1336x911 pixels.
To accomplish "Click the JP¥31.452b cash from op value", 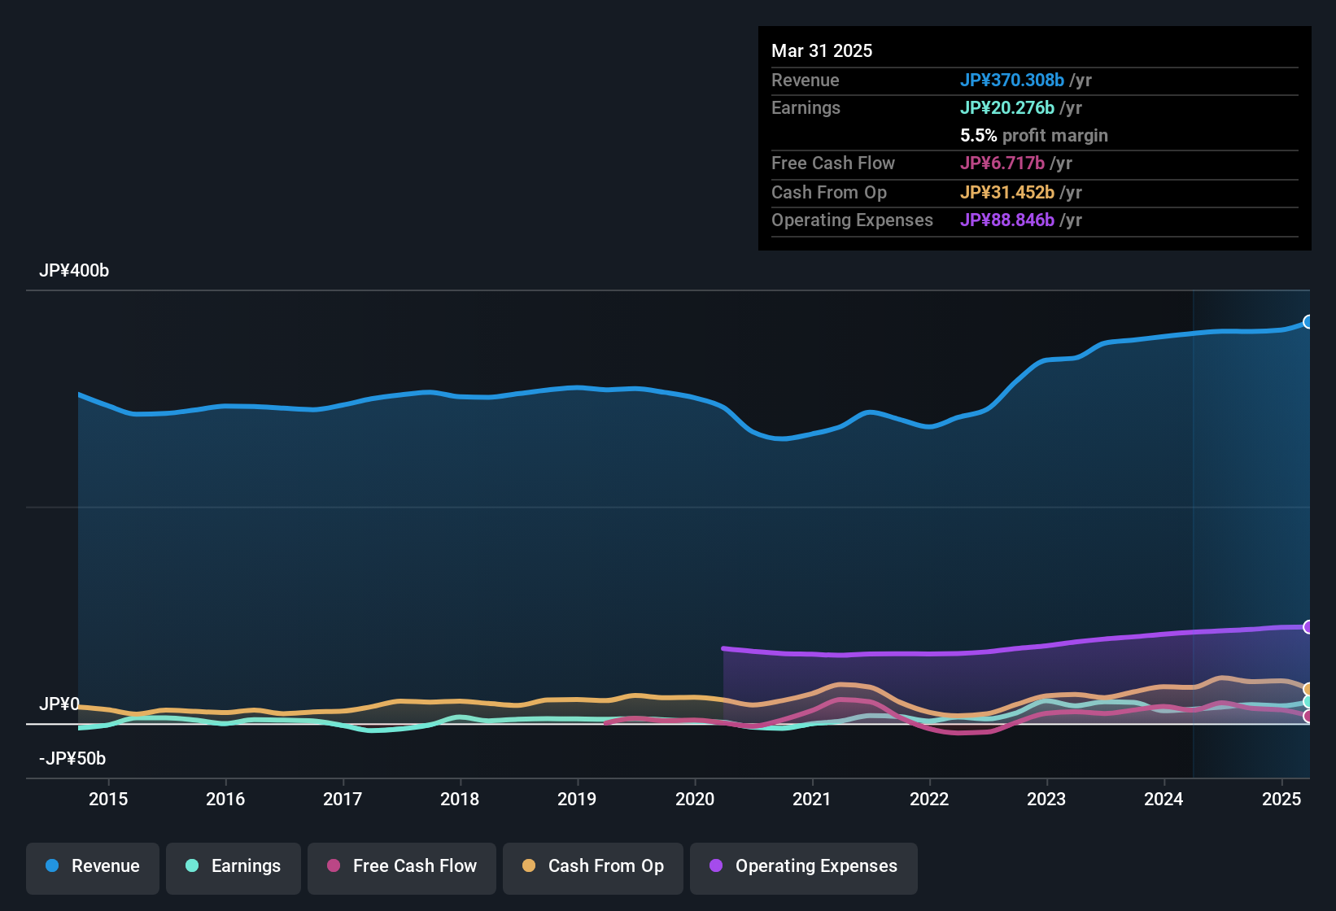I will pos(1007,192).
